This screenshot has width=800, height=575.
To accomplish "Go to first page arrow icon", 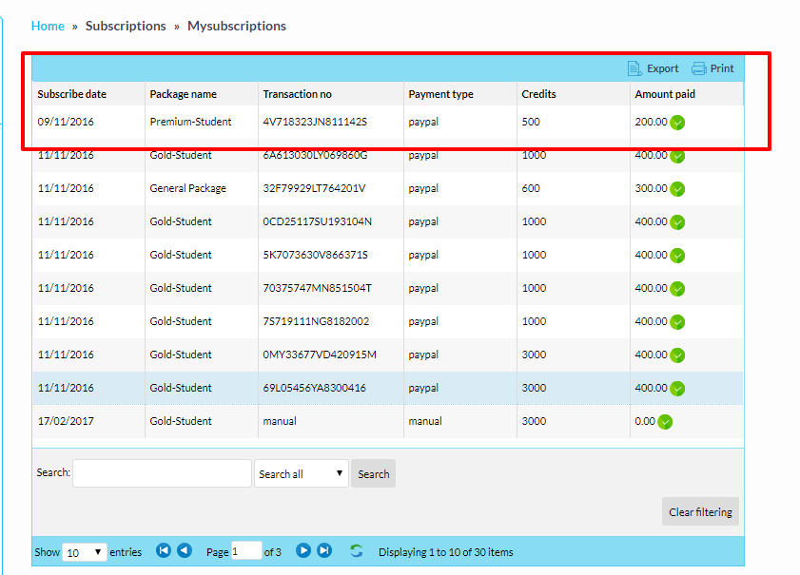I will click(x=164, y=551).
